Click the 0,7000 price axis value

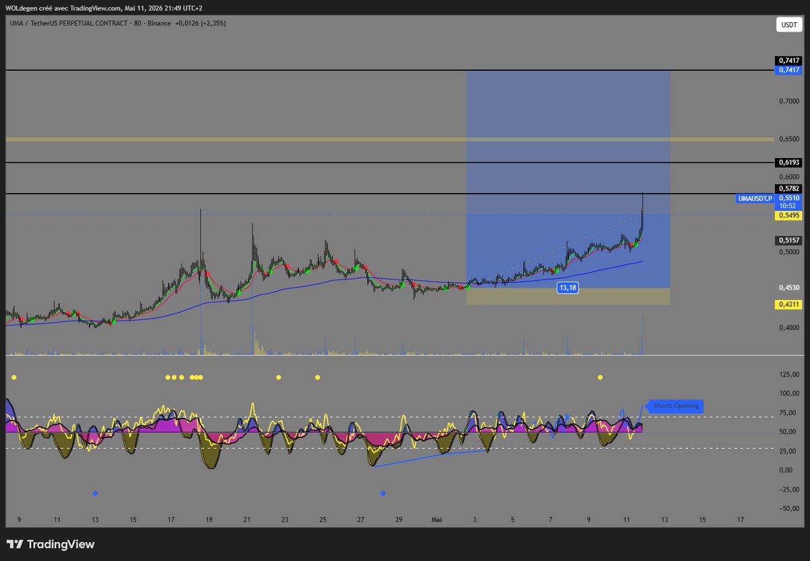tap(789, 101)
